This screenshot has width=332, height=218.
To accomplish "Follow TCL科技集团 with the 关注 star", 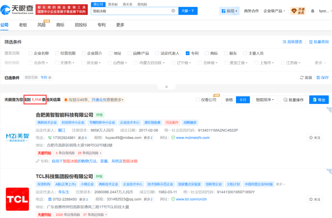I will 315,199.
